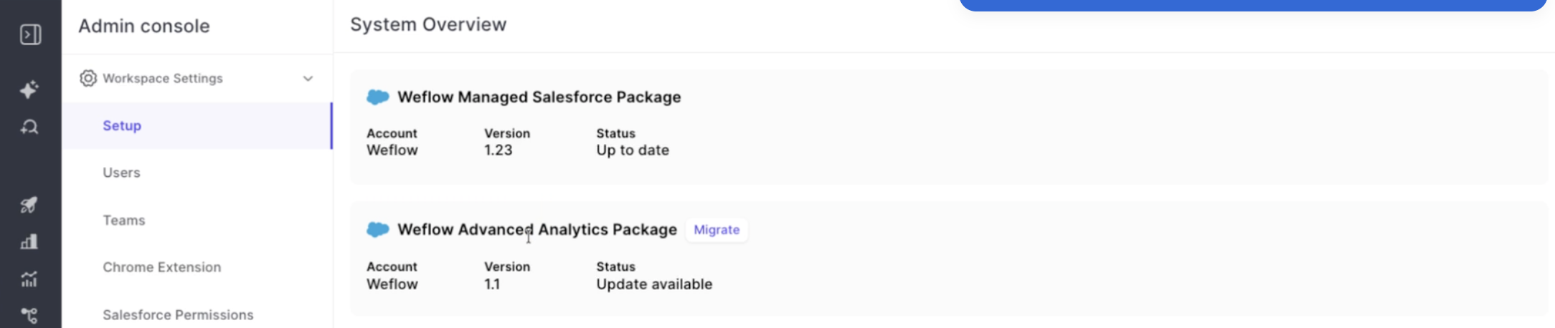Open the line analytics chart icon
Image resolution: width=1555 pixels, height=328 pixels.
tap(29, 279)
